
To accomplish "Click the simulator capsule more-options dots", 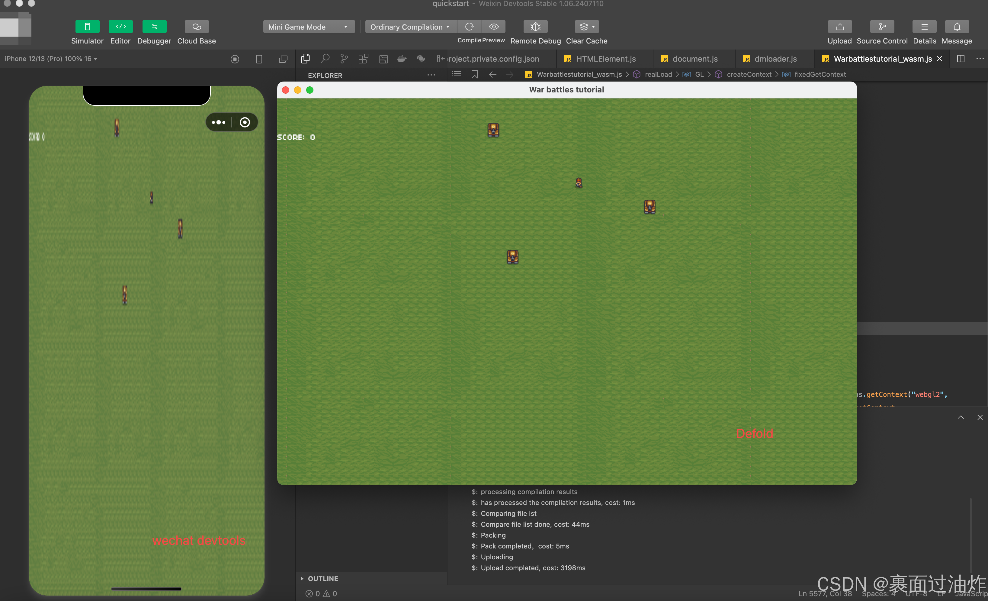I will click(219, 122).
